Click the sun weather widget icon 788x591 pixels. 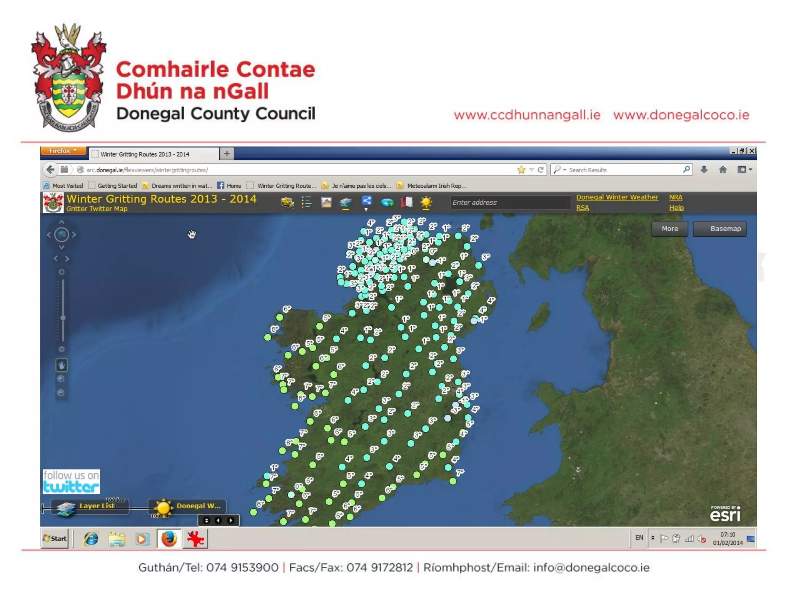coord(426,202)
